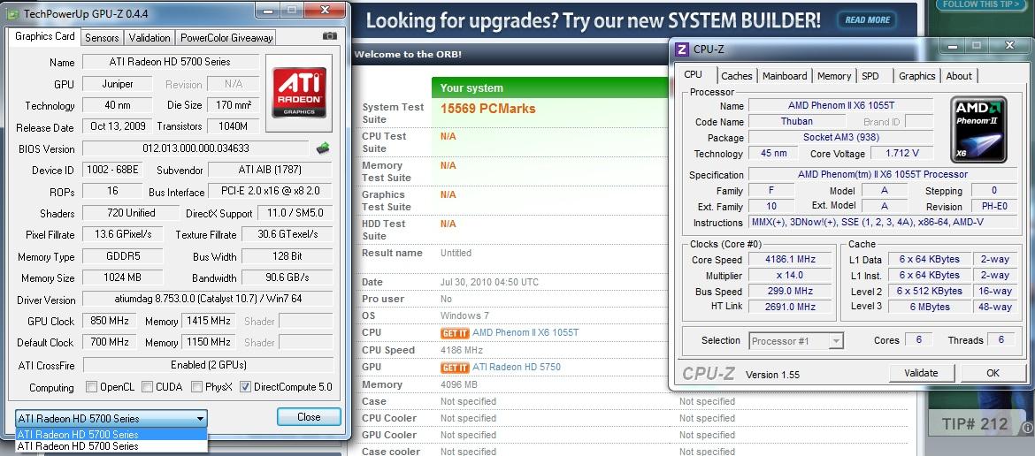Click the 15569 PCMarks score text
Screen dimensions: 1035x456
click(487, 109)
